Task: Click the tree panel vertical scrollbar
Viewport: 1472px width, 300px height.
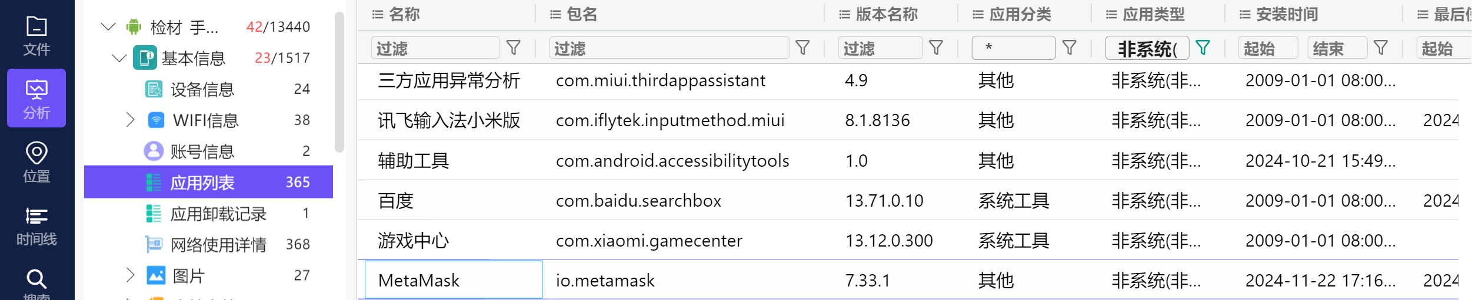Action: (x=339, y=82)
